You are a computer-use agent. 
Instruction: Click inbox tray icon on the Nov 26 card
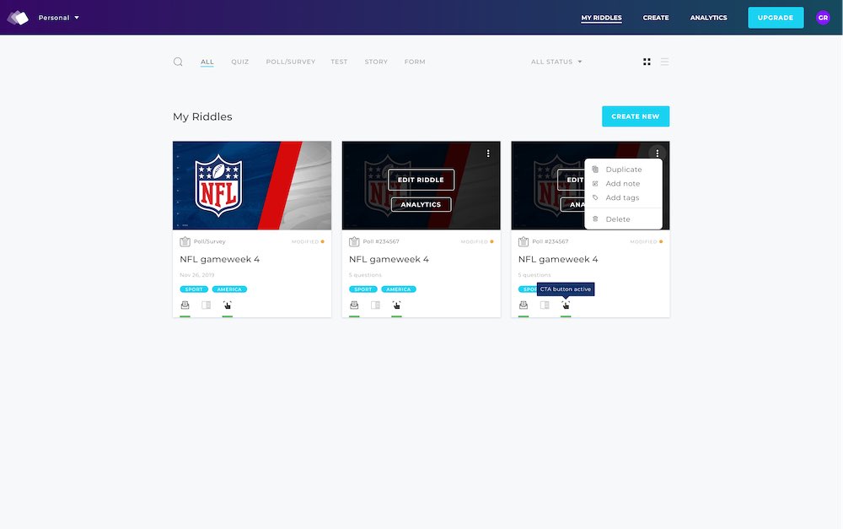(185, 305)
